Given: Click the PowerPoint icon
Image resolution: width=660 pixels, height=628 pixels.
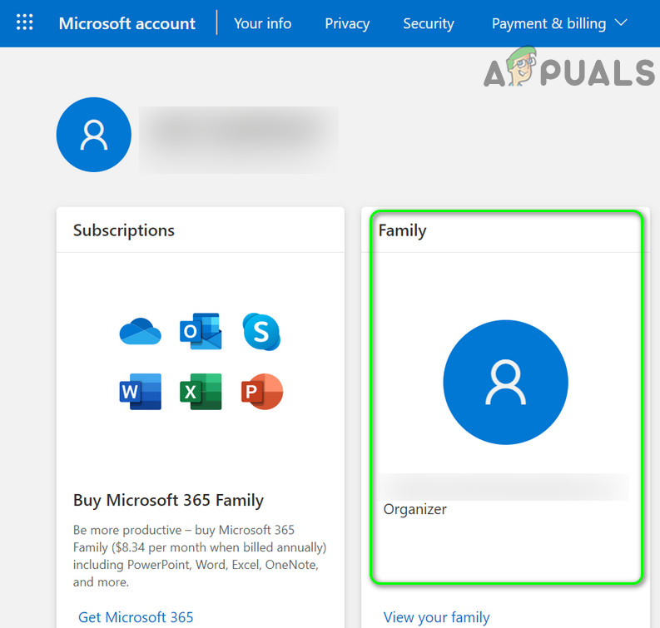Looking at the screenshot, I should [262, 392].
